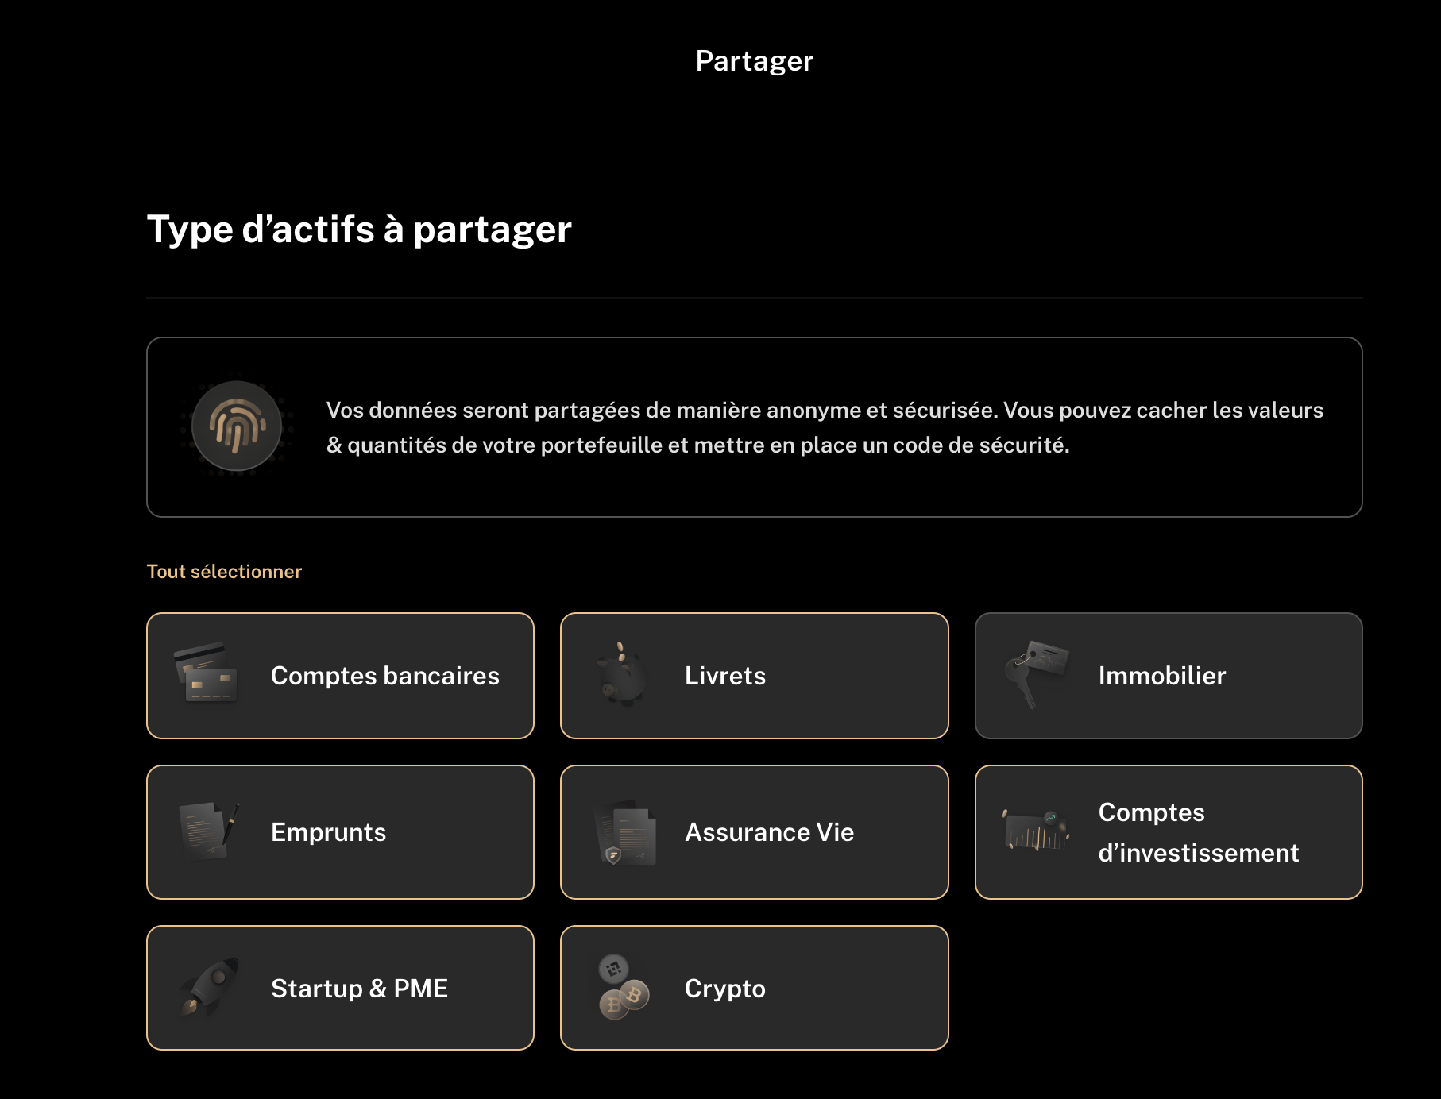Click the chart icon in Comptes d'investissement
Viewport: 1441px width, 1099px height.
pyautogui.click(x=1036, y=830)
